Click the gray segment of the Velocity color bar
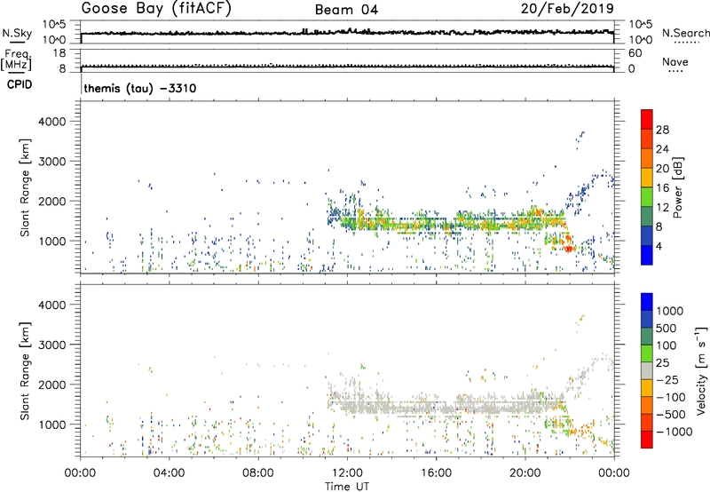Screen dimensions: 710x492 pos(647,371)
